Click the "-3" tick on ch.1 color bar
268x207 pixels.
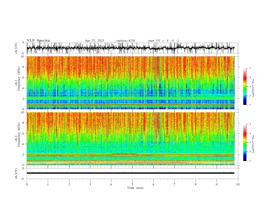[x=249, y=68]
